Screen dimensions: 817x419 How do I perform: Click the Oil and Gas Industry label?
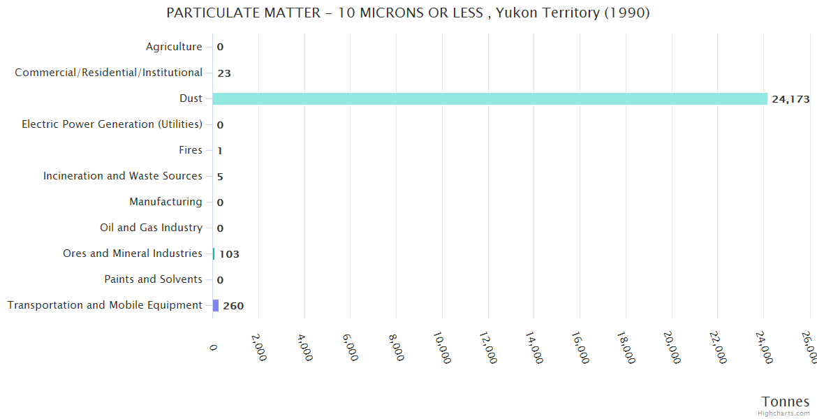pos(151,228)
